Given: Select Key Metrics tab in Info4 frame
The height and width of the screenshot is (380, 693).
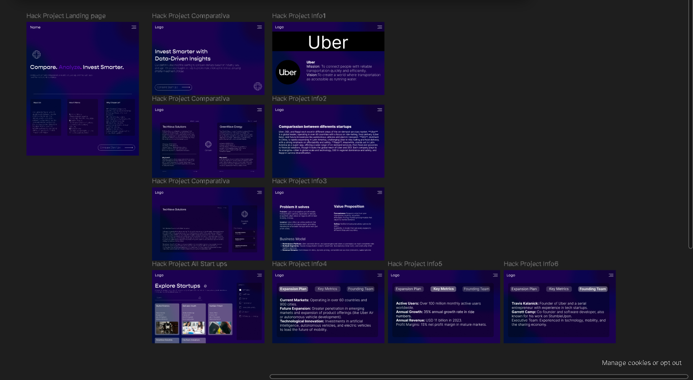Looking at the screenshot, I should pyautogui.click(x=328, y=289).
